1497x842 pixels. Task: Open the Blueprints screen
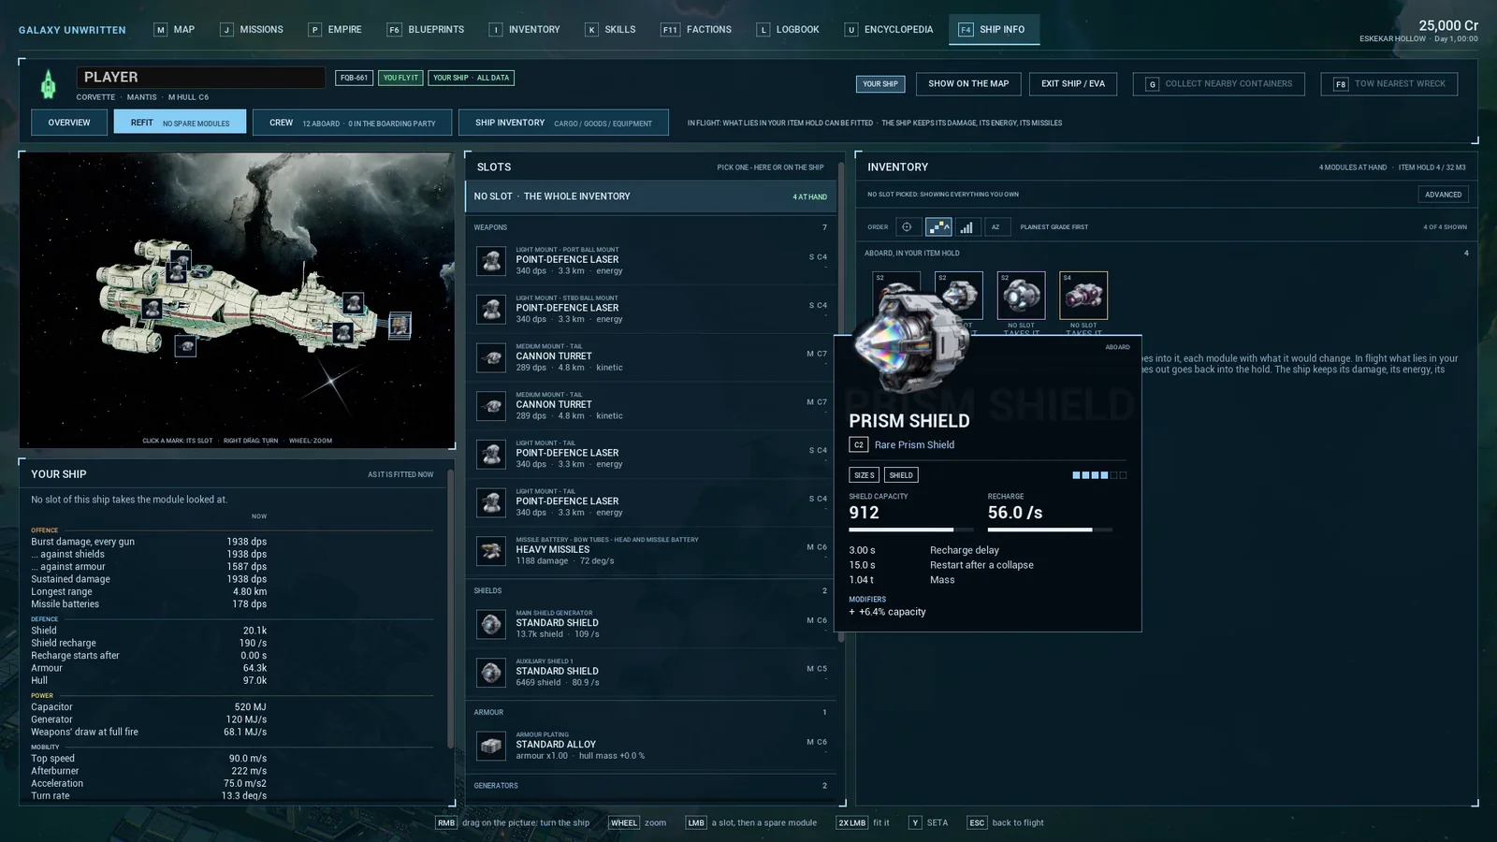(x=426, y=30)
